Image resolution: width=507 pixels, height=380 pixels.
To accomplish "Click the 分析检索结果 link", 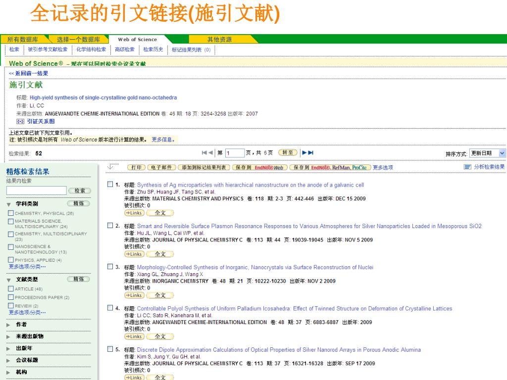I will pos(489,167).
